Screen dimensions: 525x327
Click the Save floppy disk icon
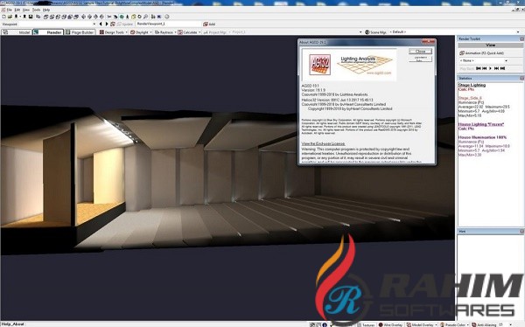click(31, 17)
